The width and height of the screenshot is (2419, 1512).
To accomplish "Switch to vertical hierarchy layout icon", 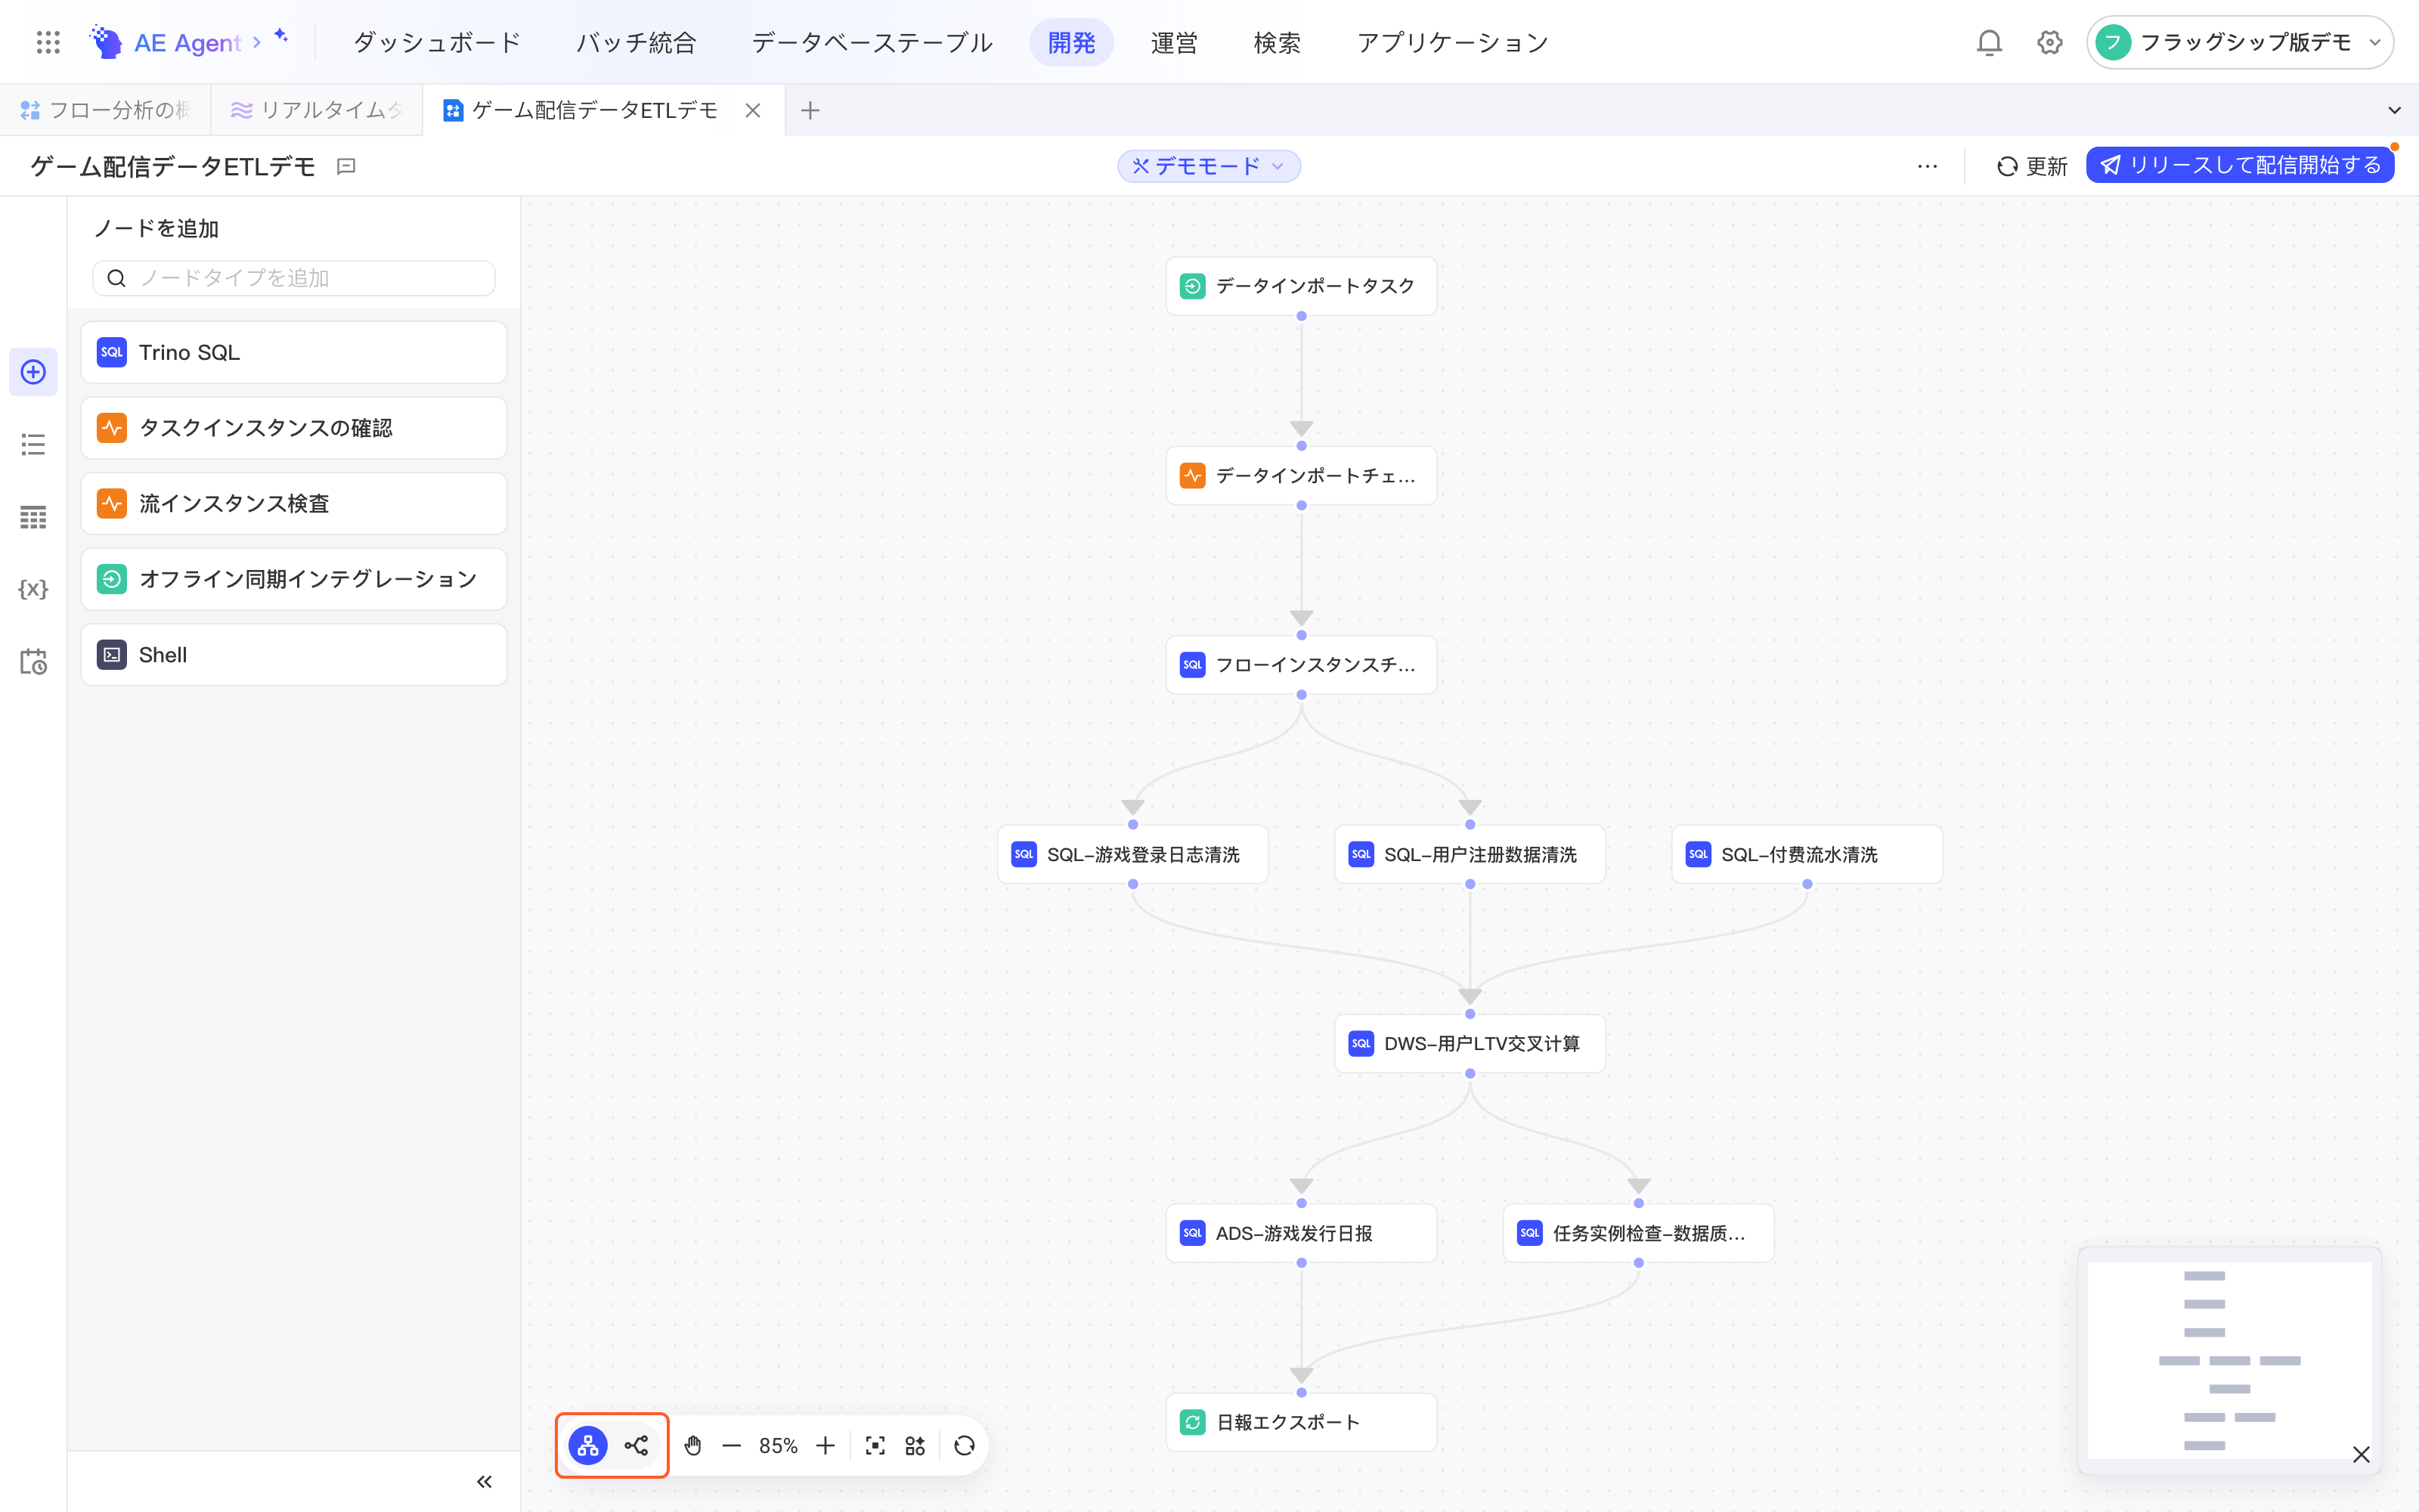I will (x=588, y=1445).
